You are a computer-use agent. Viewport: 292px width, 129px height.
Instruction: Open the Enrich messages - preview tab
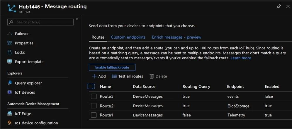tap(176, 37)
